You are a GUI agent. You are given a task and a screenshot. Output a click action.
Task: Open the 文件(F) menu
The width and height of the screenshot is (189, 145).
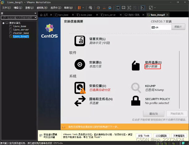click(6, 8)
